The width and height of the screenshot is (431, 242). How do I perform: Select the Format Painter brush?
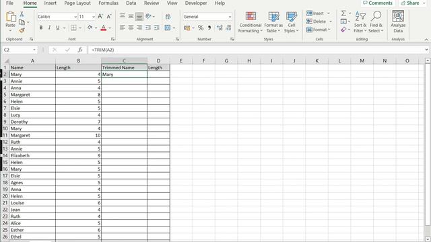[x=22, y=30]
